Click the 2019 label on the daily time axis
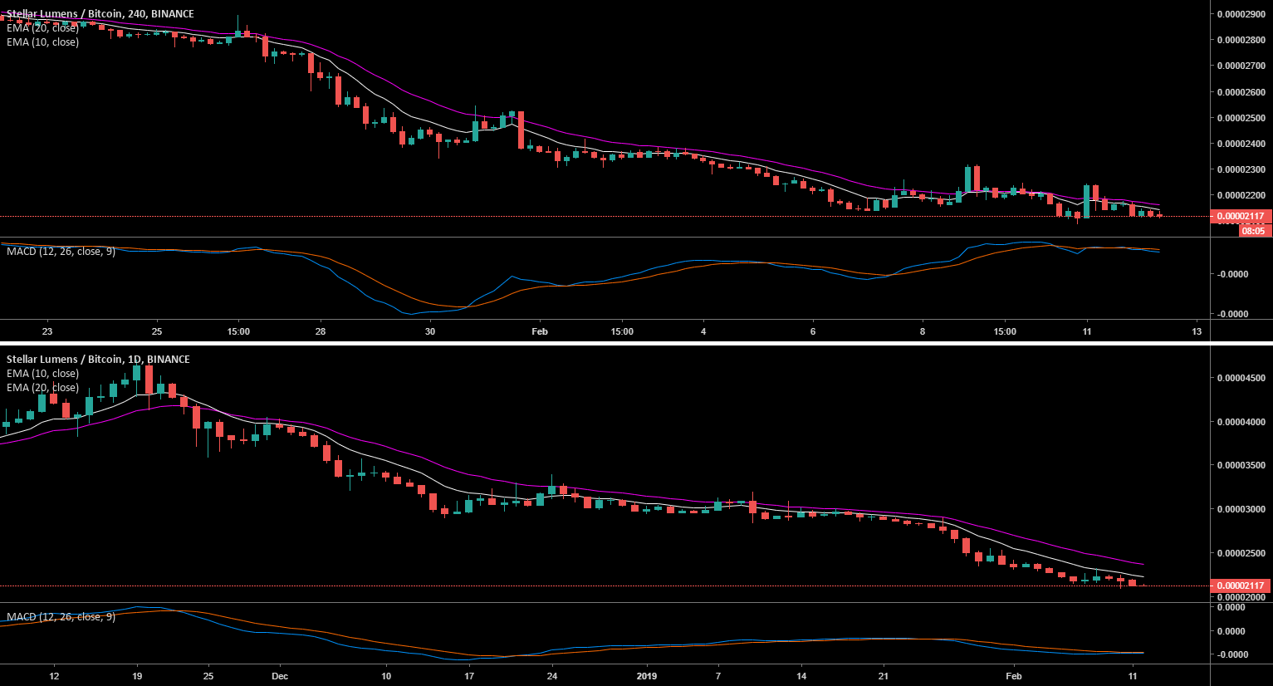This screenshot has height=686, width=1273. (646, 676)
